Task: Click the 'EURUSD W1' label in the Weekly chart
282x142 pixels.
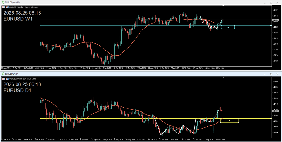Action: [x=18, y=19]
